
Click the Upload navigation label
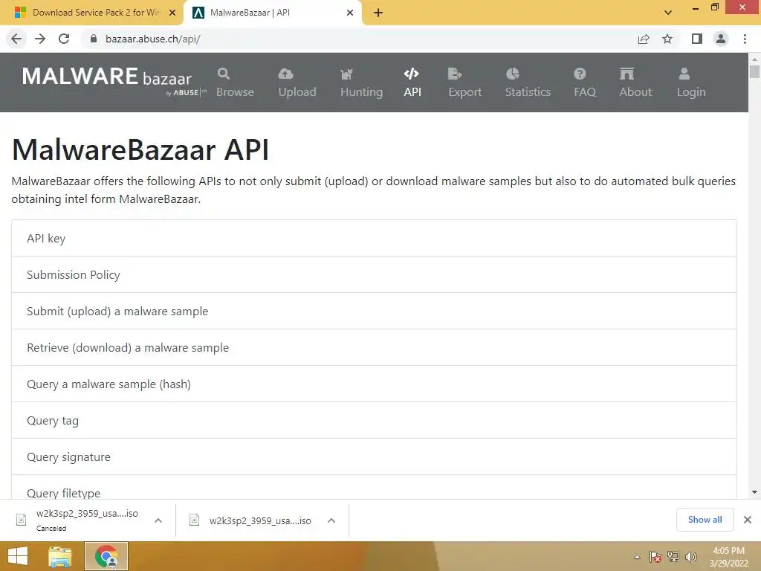point(297,91)
